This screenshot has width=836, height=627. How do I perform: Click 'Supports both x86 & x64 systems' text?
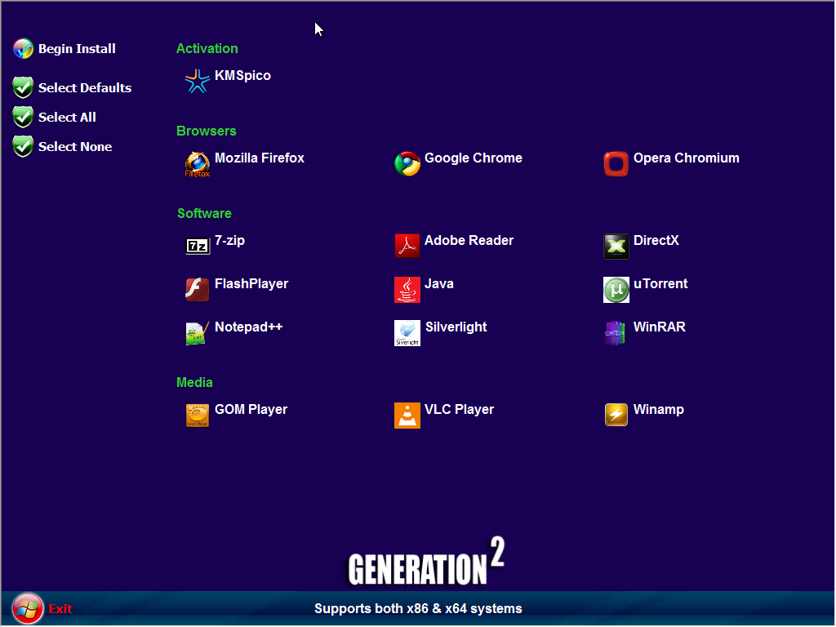(418, 608)
